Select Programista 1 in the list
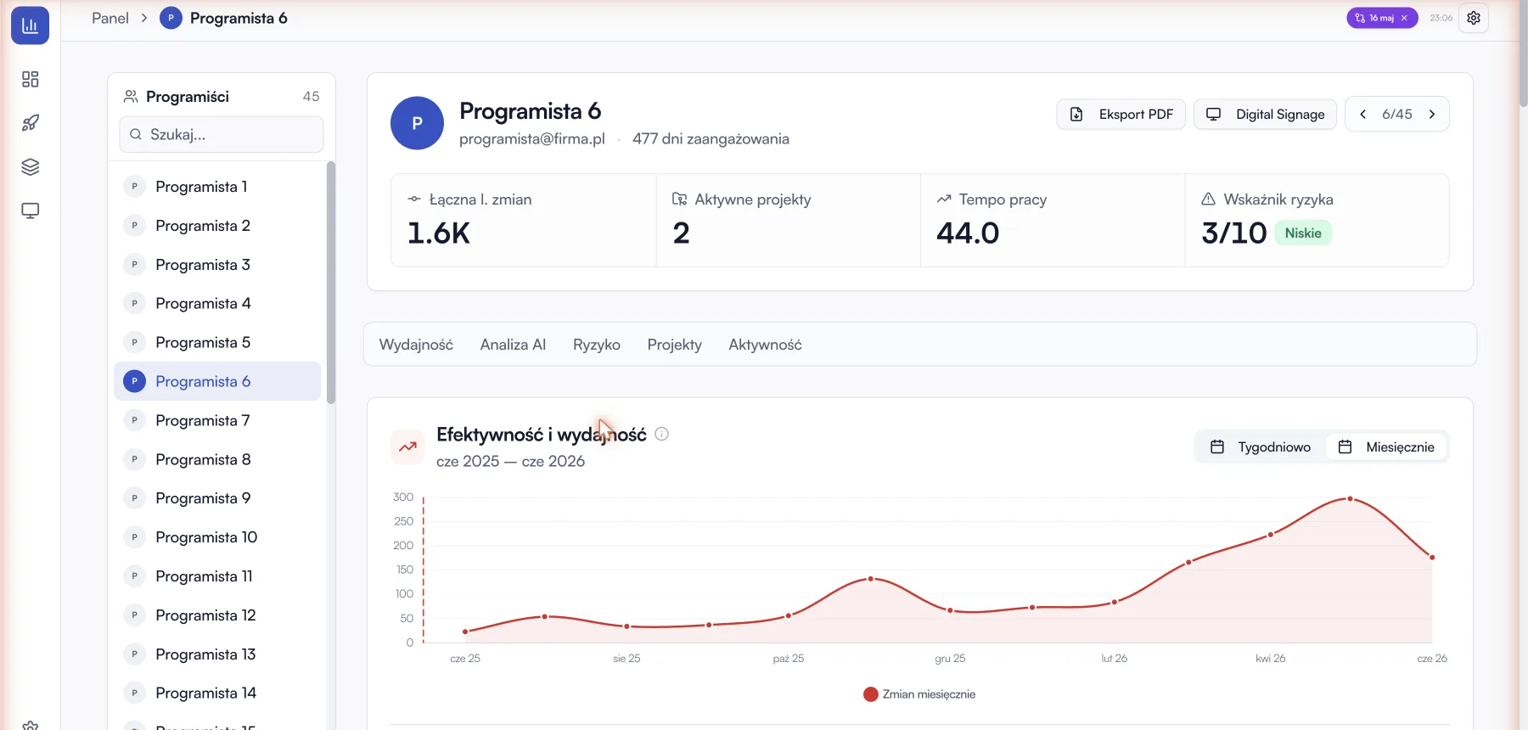The width and height of the screenshot is (1528, 730). [217, 187]
